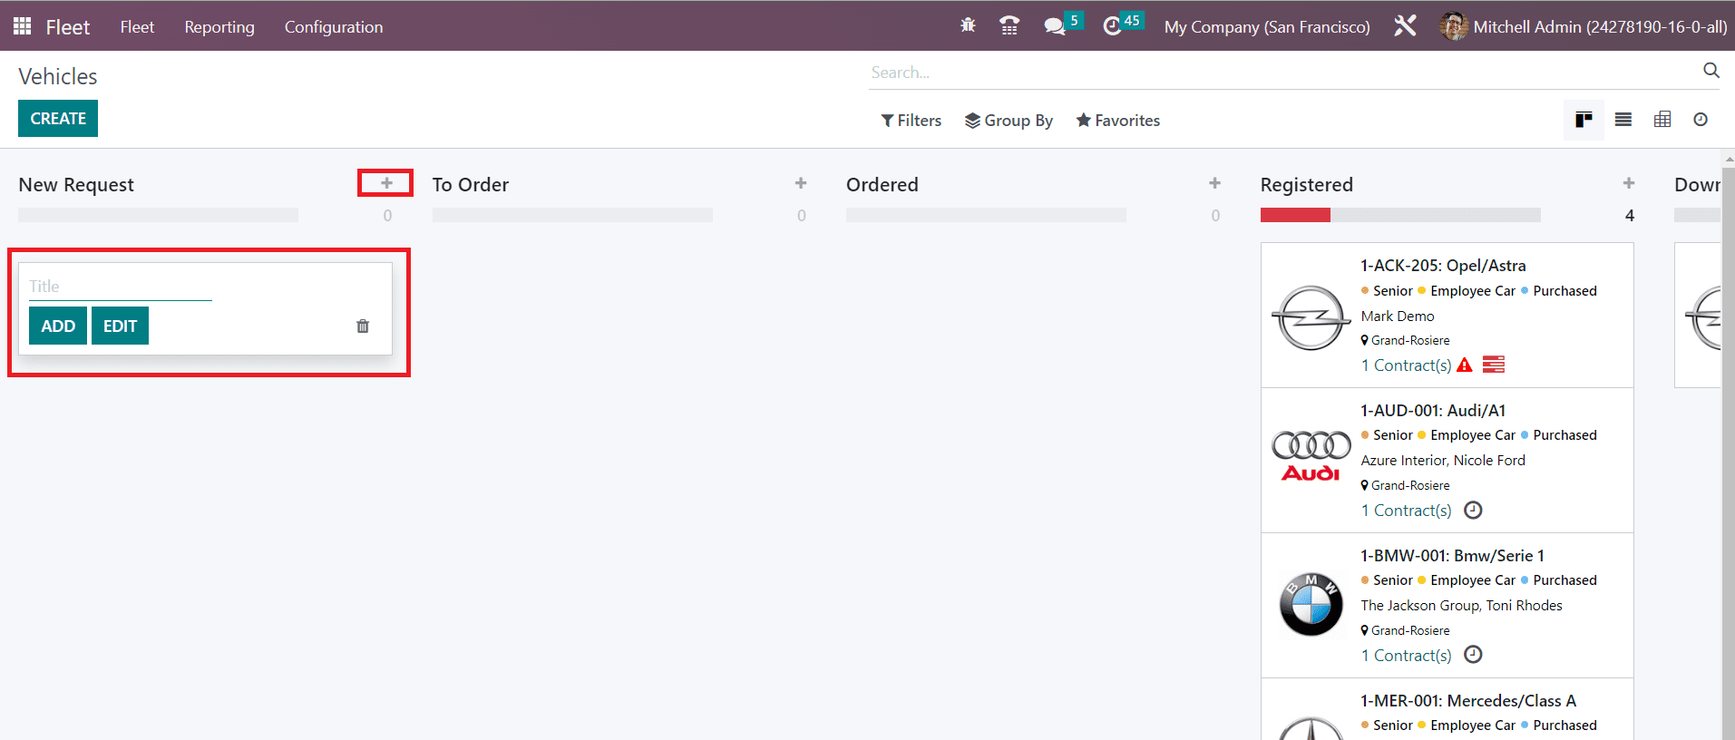Open the apps grid home menu

23,26
